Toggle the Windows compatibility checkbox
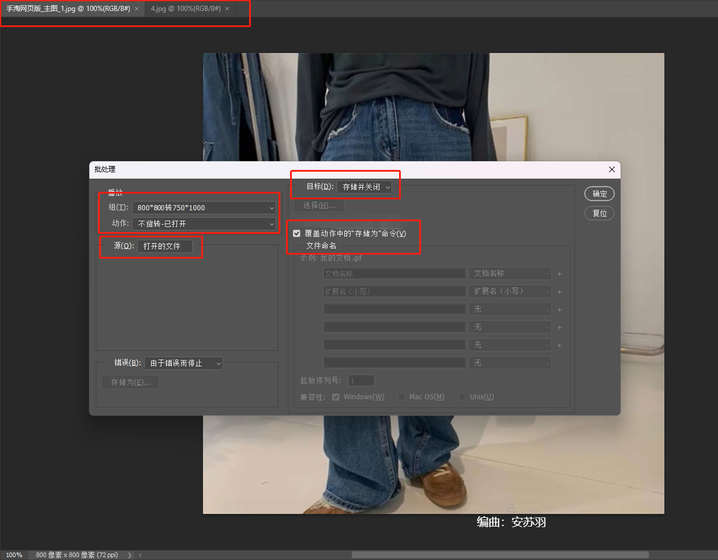718x560 pixels. tap(336, 397)
